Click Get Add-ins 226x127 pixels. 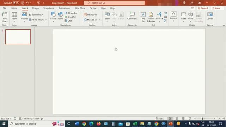click(91, 14)
